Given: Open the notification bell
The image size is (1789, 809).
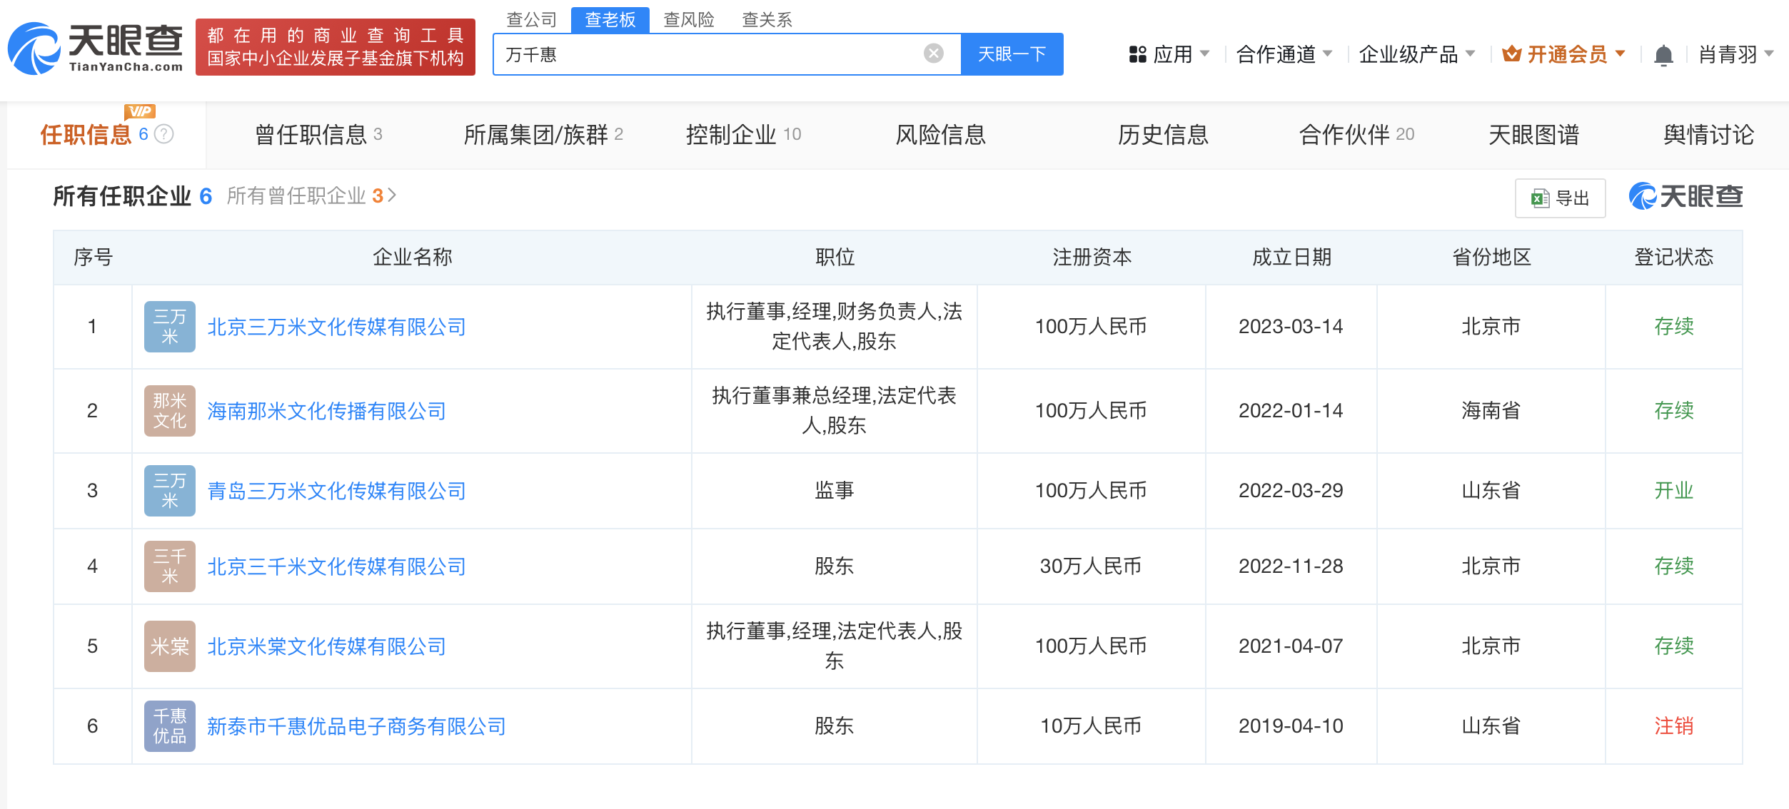Looking at the screenshot, I should click(x=1663, y=54).
